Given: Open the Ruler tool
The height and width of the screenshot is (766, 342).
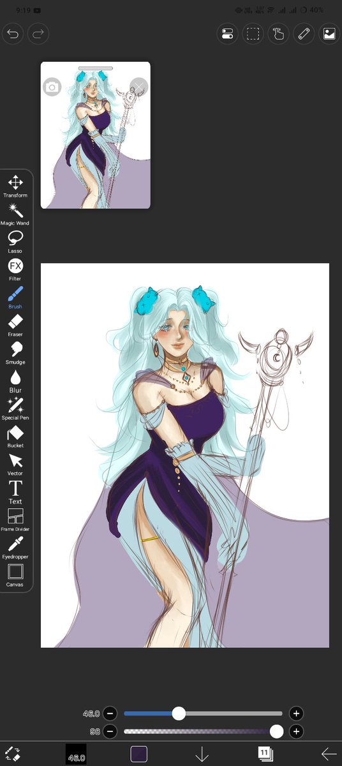Looking at the screenshot, I should point(304,34).
